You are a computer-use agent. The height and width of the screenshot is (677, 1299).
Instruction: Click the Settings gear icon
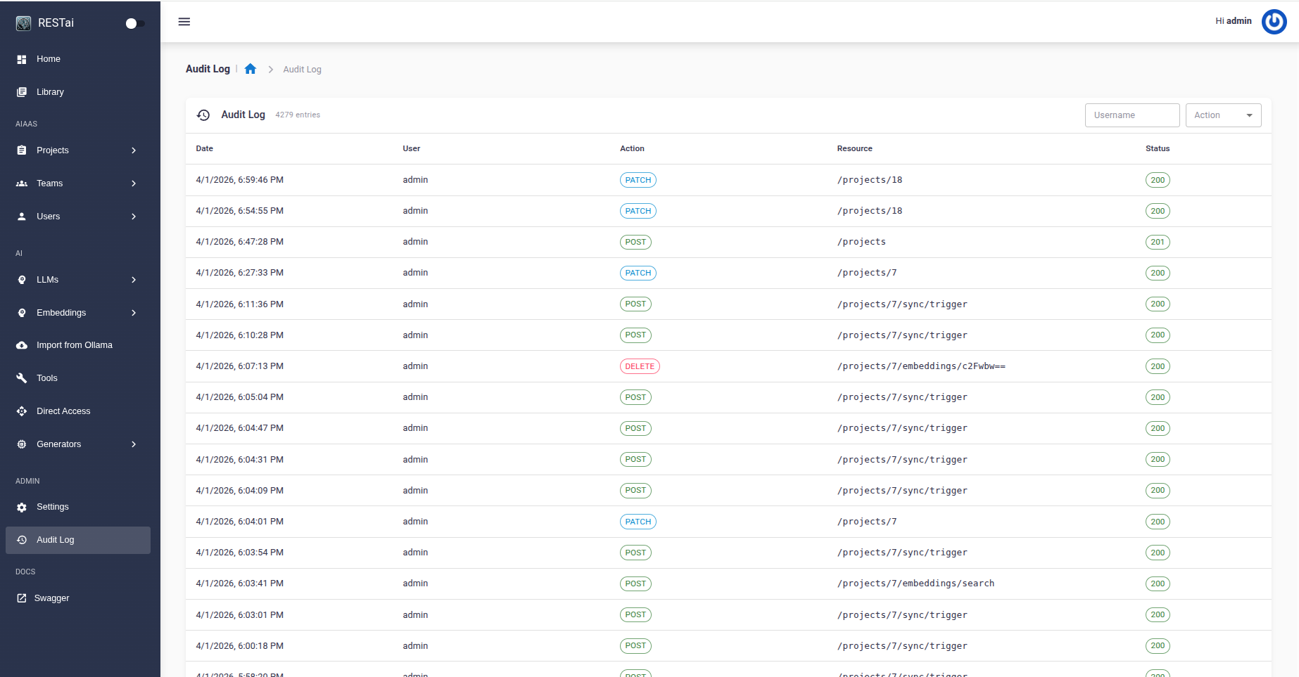[22, 507]
